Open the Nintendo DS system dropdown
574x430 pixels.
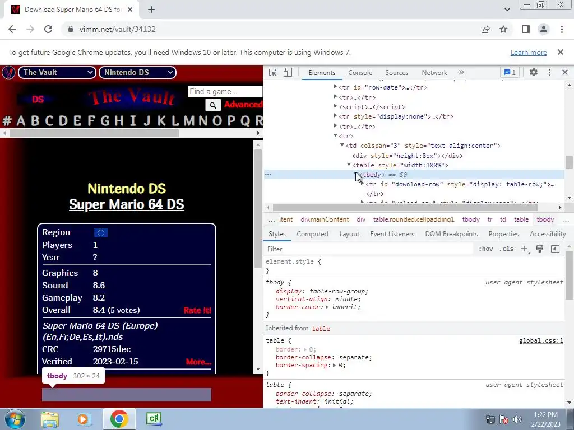pyautogui.click(x=138, y=72)
